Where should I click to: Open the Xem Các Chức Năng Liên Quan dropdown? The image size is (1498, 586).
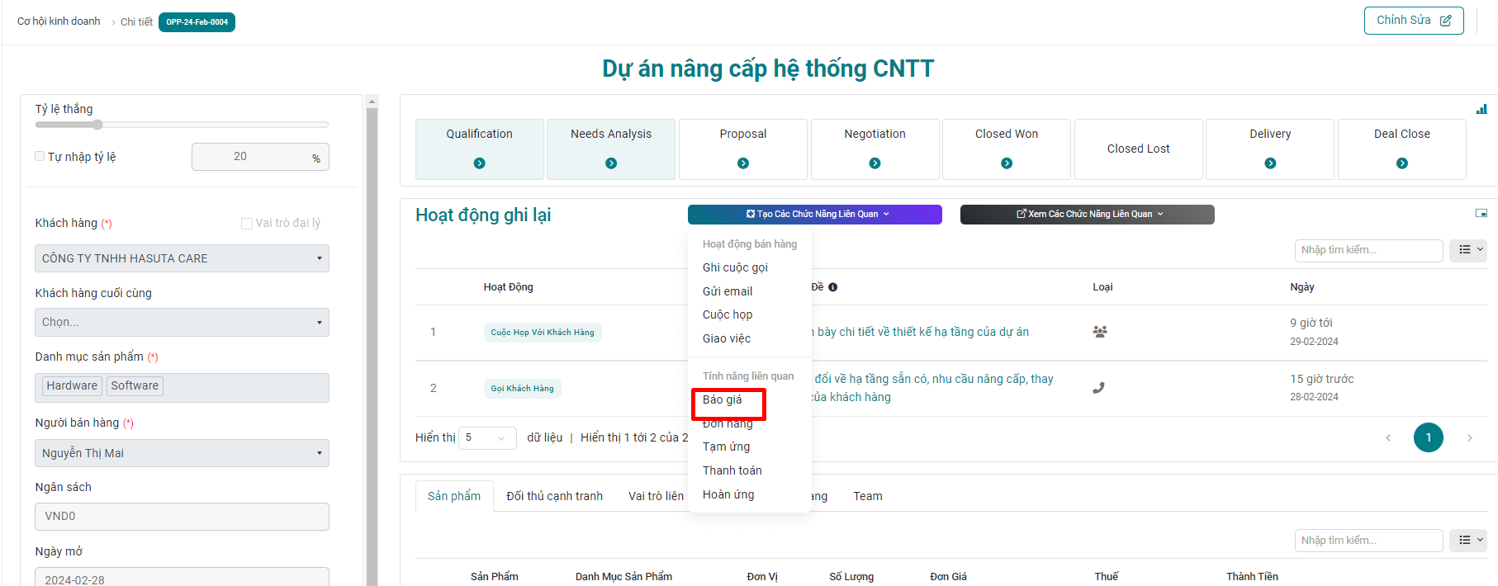(1087, 215)
